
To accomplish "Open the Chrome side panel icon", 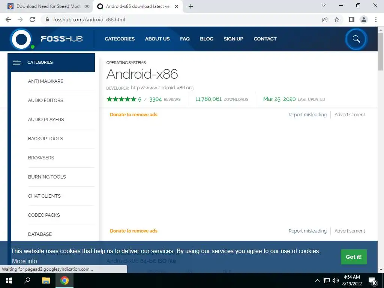I will pyautogui.click(x=352, y=19).
